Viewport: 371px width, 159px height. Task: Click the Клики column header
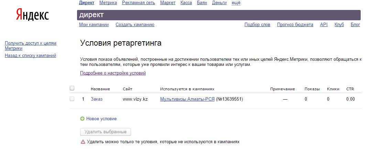point(333,89)
